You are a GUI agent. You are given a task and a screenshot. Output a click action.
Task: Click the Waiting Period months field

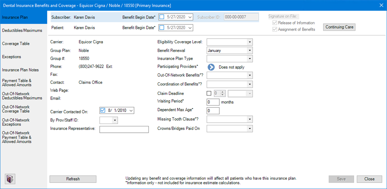coord(213,102)
